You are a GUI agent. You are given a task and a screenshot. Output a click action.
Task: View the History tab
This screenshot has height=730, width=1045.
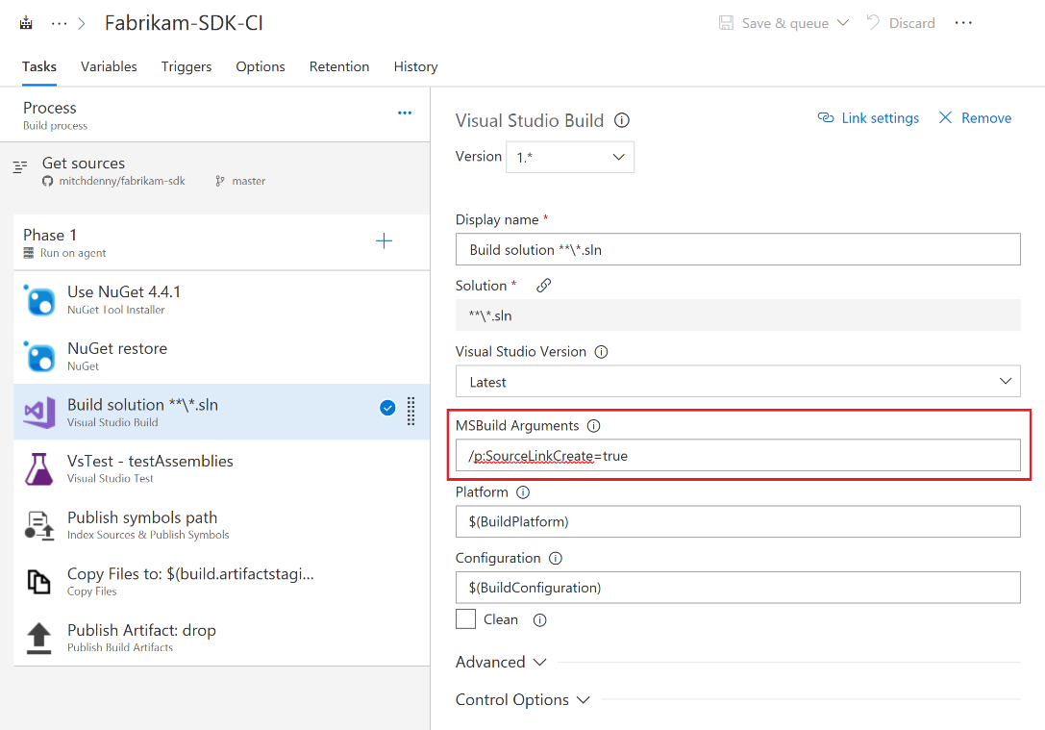415,66
